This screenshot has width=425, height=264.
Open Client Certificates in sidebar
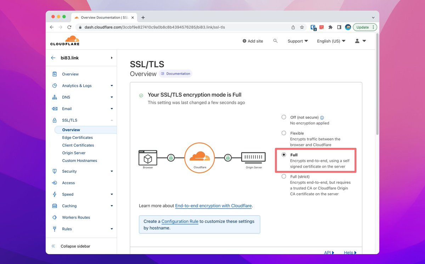[78, 145]
